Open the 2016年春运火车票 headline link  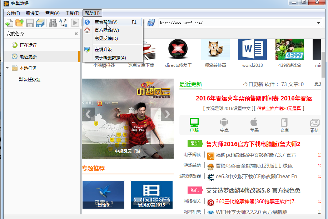pos(254,98)
